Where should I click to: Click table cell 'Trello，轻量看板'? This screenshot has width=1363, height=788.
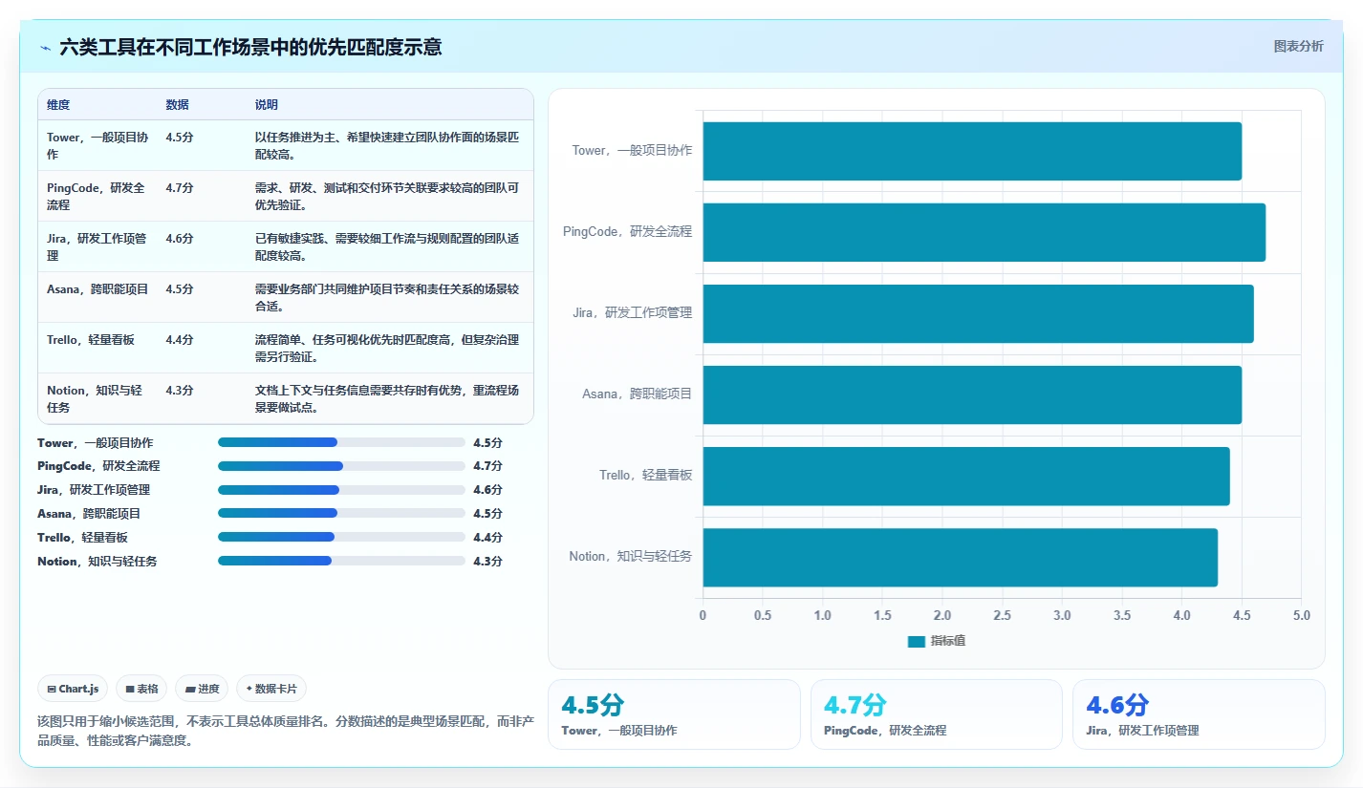coord(91,339)
